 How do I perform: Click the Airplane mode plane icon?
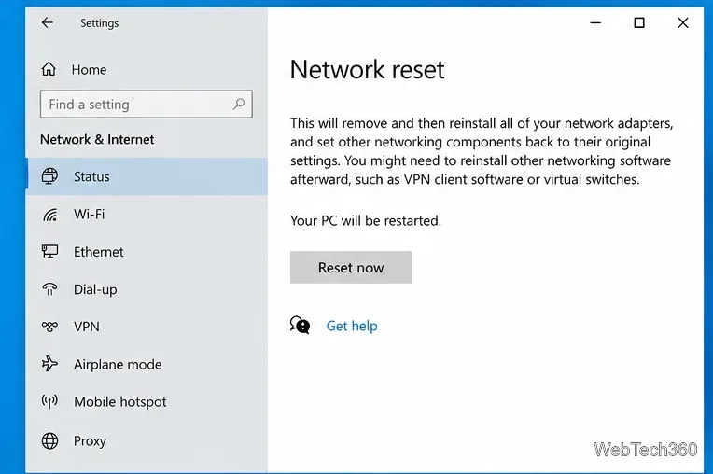pos(49,364)
